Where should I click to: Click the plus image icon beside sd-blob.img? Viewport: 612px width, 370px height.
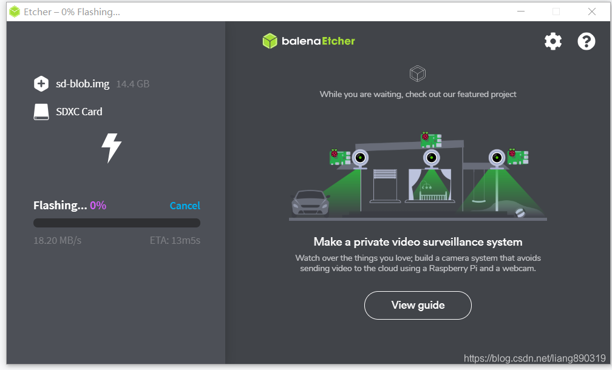click(x=41, y=84)
